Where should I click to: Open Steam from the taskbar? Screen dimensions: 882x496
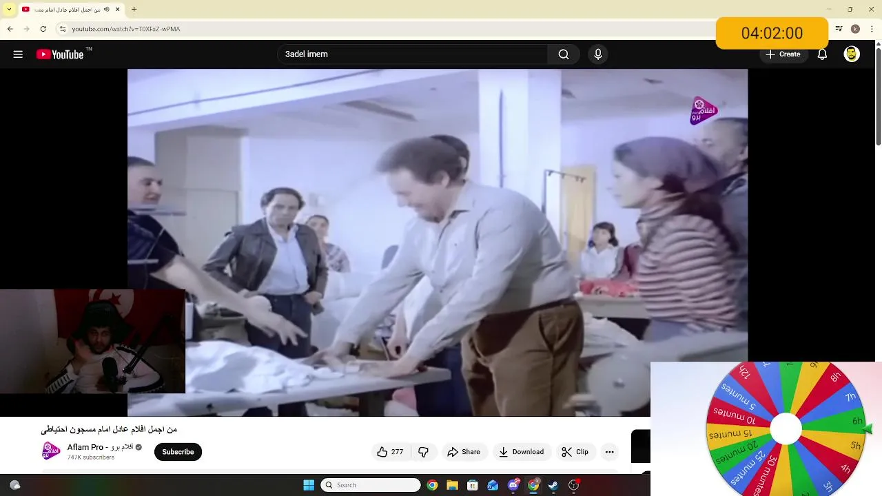[553, 485]
